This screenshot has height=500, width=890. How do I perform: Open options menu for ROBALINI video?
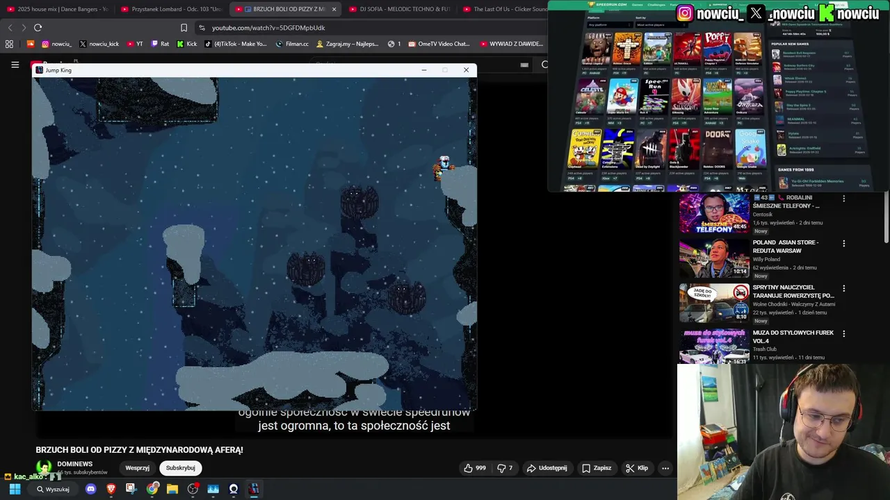(844, 199)
